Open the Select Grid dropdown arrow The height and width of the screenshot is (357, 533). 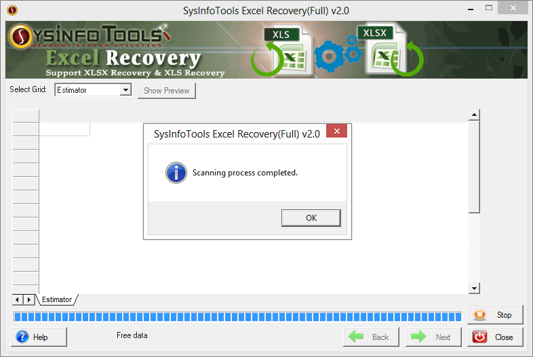[125, 90]
